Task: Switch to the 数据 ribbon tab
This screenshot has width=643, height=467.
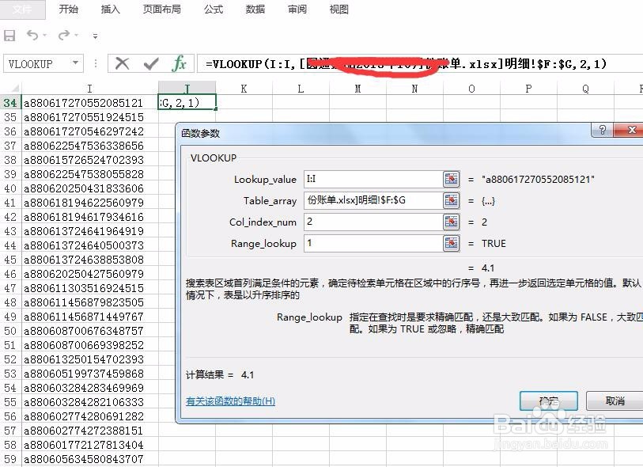Action: click(x=254, y=9)
